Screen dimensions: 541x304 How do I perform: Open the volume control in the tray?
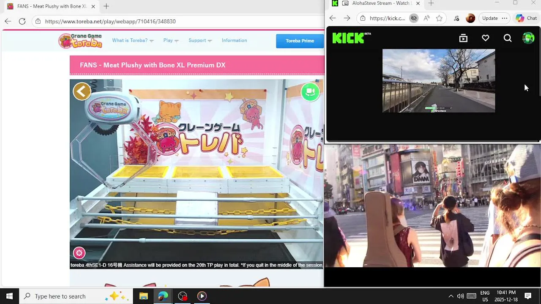[x=460, y=296]
